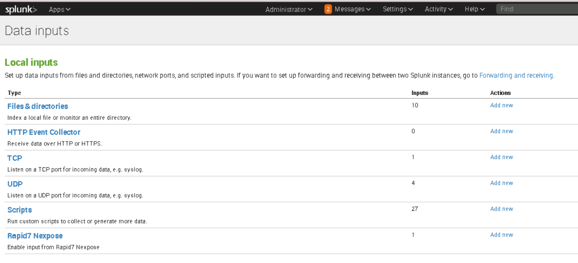
Task: Add new Rapid7 Nexpose input
Action: (501, 235)
